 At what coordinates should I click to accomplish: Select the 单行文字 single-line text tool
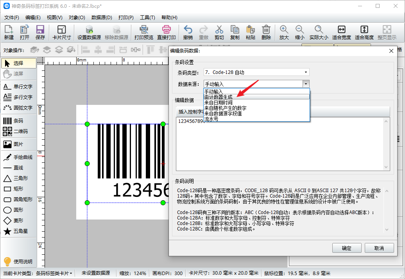(x=19, y=86)
